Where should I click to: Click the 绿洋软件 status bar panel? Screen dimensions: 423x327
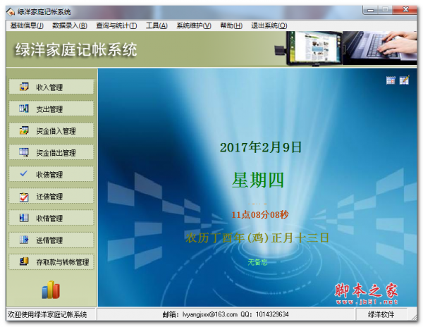click(381, 314)
